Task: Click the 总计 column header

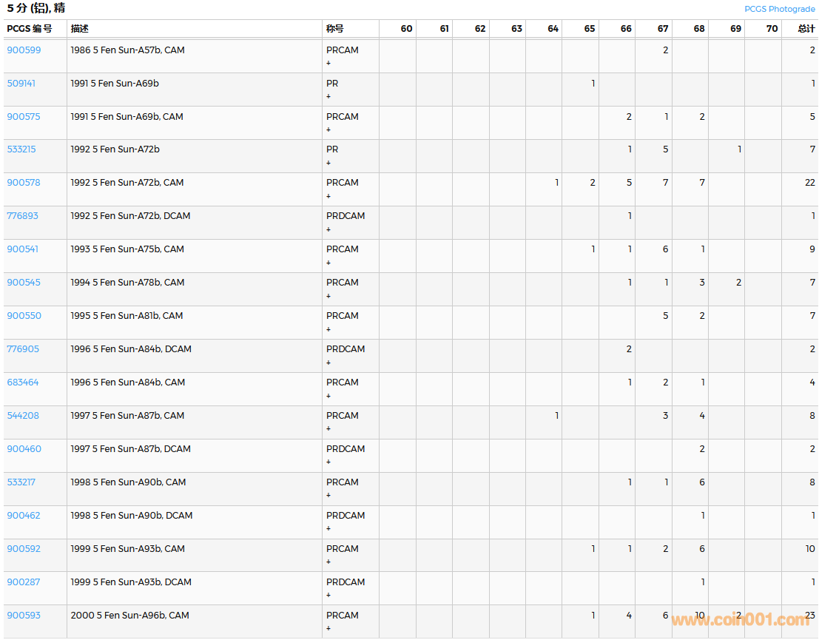Action: tap(806, 29)
